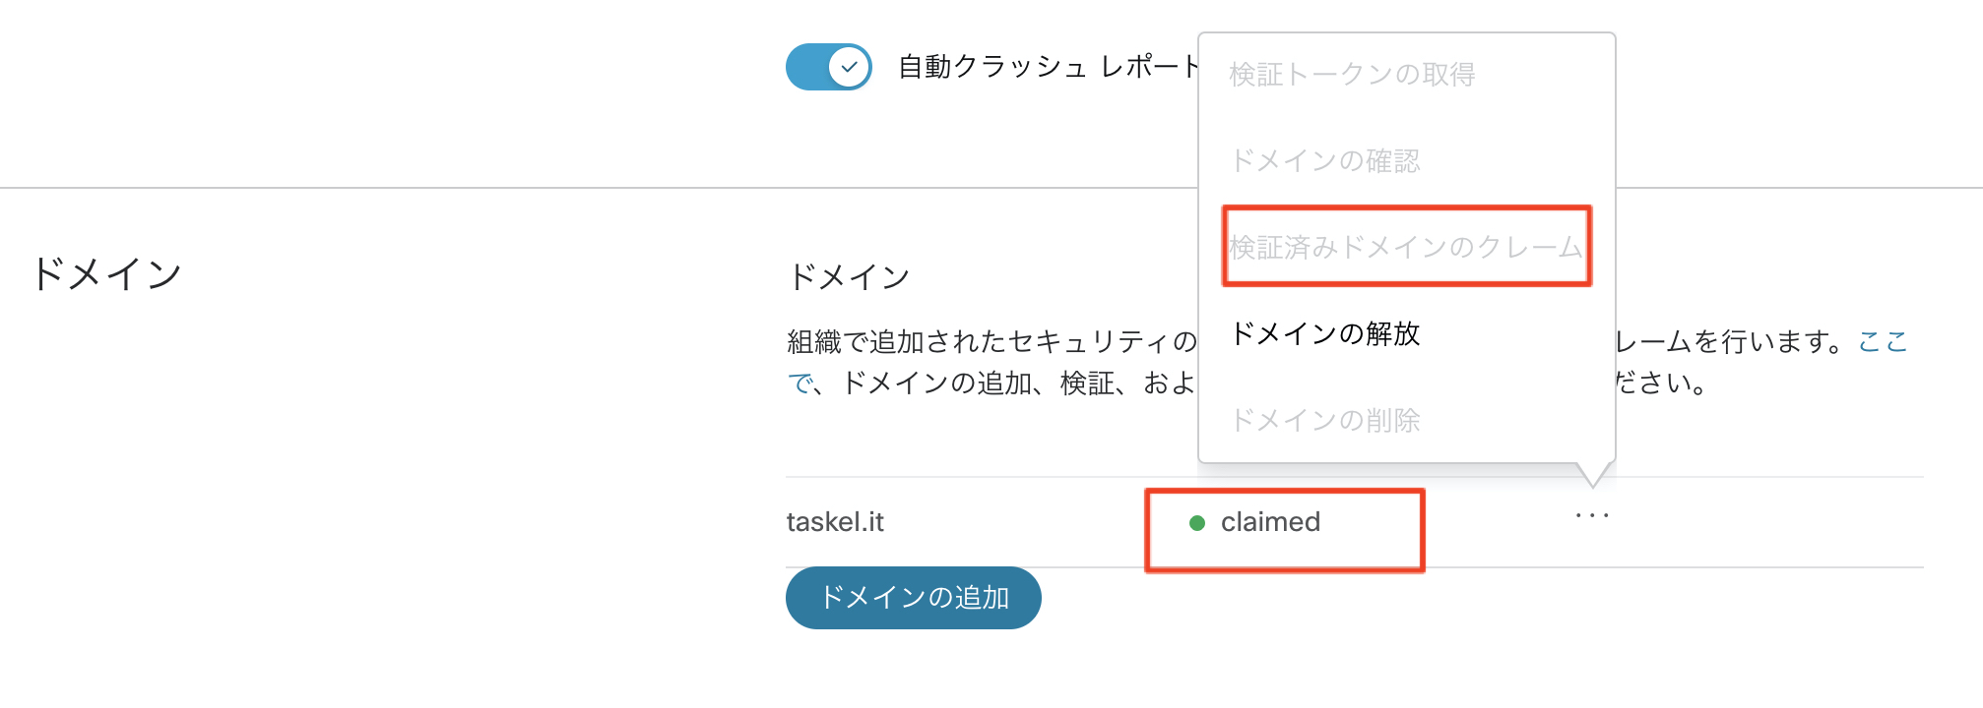The width and height of the screenshot is (1983, 708).
Task: Select 検証トークンの取得 from the menu
Action: point(1352,75)
